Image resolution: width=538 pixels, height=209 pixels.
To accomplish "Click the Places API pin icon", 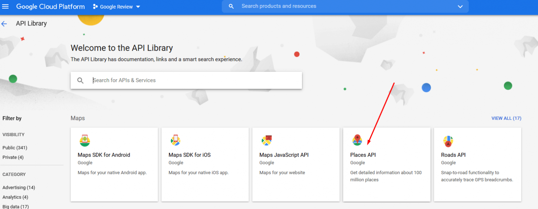I will pos(357,140).
